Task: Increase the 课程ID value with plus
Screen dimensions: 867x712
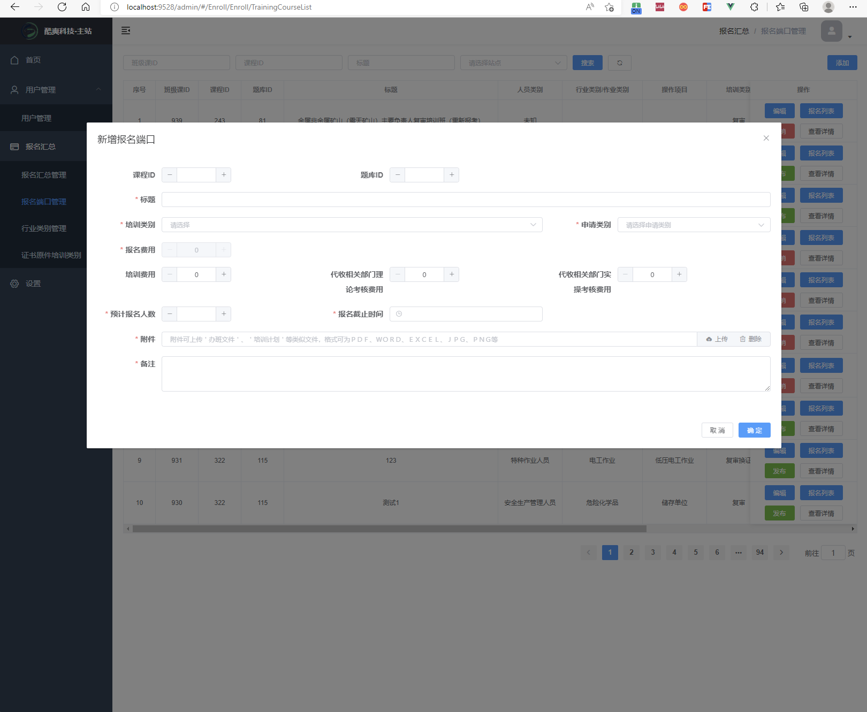Action: click(224, 175)
